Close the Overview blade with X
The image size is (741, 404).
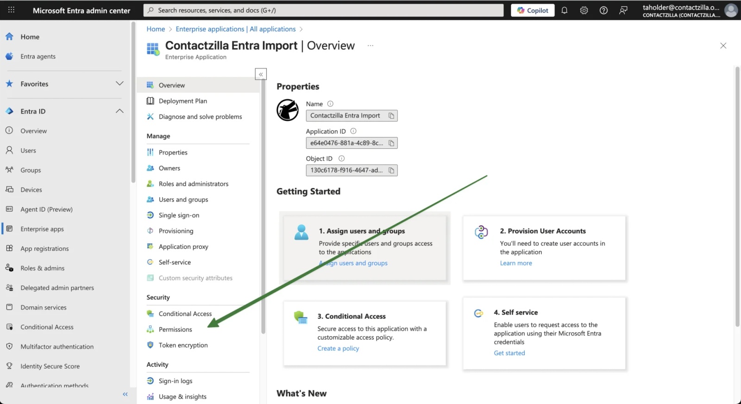pos(723,45)
